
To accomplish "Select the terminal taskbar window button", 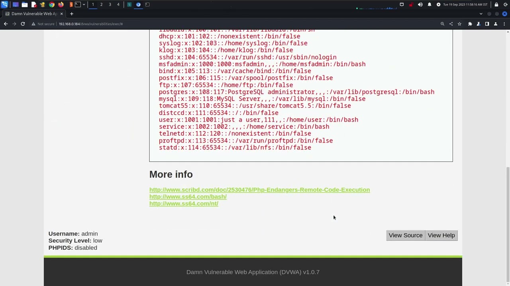I will (147, 4).
